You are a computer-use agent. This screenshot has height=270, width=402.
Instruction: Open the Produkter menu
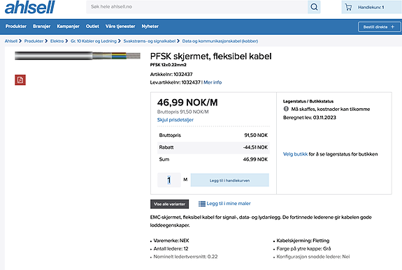pos(16,27)
